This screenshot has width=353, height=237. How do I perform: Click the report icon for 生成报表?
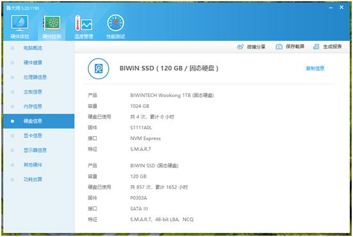[316, 47]
